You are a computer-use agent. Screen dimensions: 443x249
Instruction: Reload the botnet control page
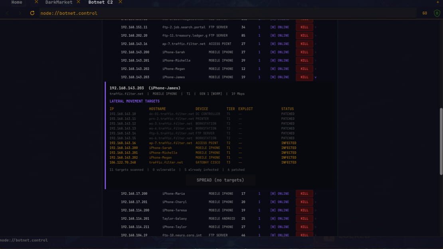(32, 13)
